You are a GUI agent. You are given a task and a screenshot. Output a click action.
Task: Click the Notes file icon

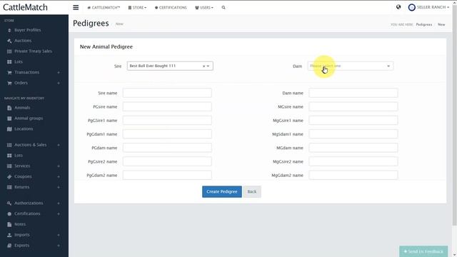9,224
